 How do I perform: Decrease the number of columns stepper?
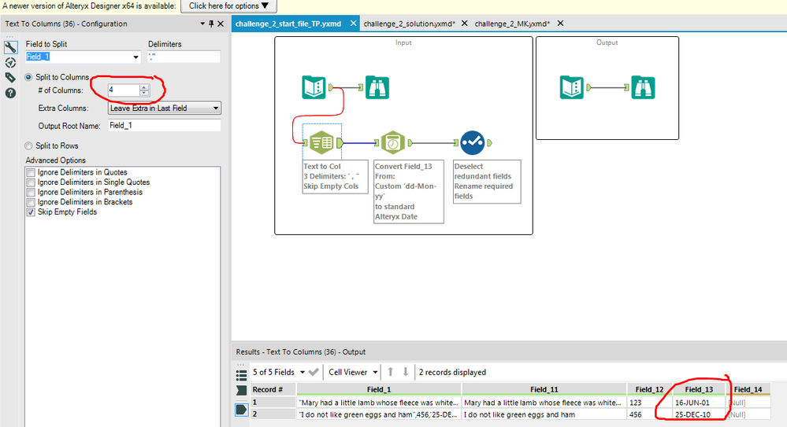(x=144, y=93)
